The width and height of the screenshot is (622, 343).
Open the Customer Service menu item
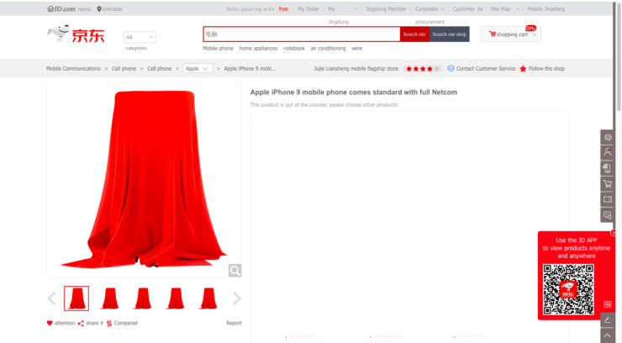[467, 8]
